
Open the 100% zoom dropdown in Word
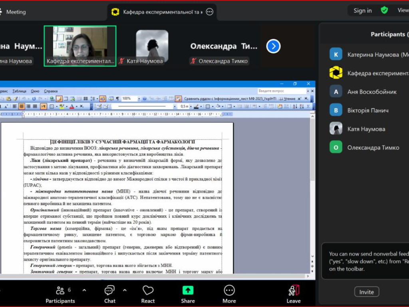[139, 99]
